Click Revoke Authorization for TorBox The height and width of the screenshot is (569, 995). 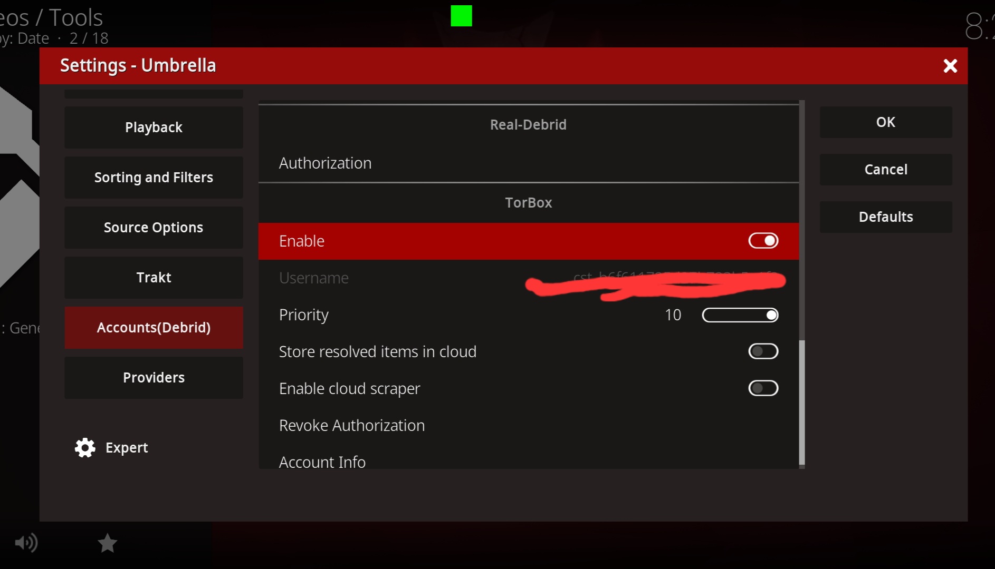pos(352,425)
